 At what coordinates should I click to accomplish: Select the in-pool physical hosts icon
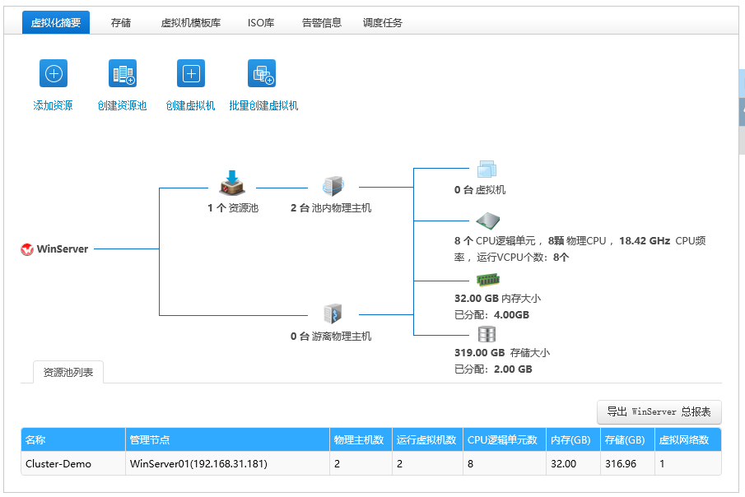[333, 186]
